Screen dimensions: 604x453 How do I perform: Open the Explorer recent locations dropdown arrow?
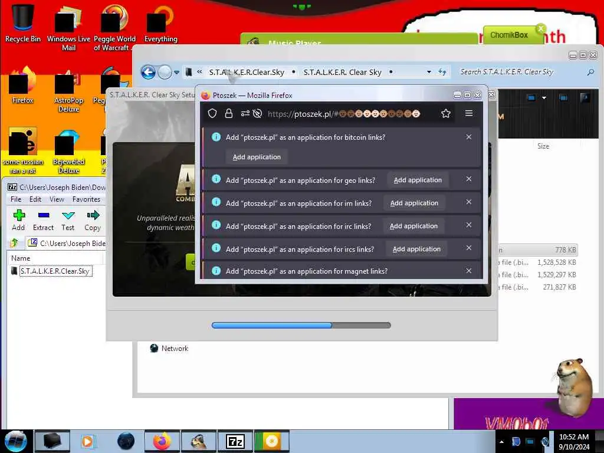pos(176,72)
